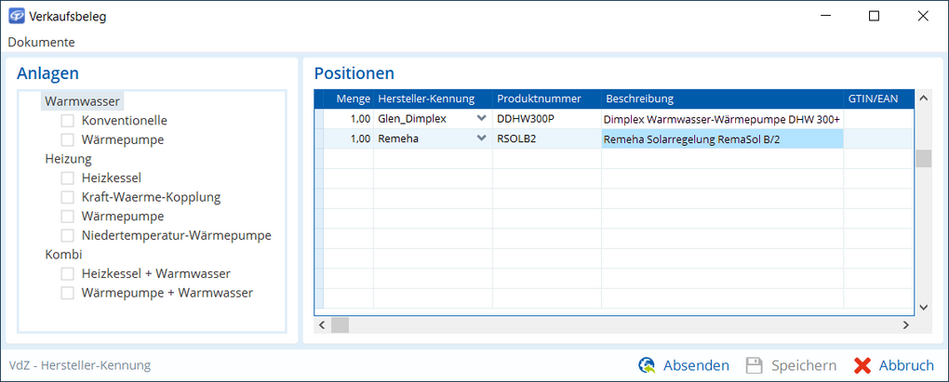Check the Heizkessel option under Heizung
The width and height of the screenshot is (949, 382).
(x=68, y=178)
